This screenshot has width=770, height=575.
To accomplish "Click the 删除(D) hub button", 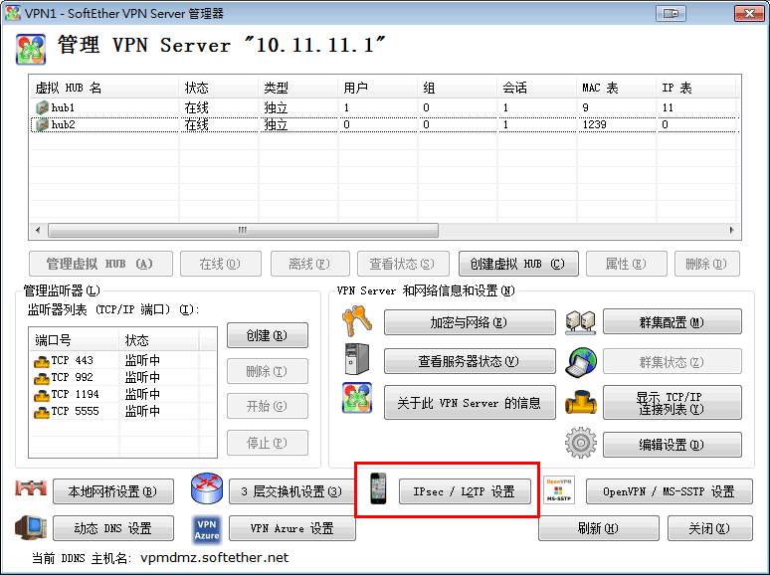I will (706, 264).
